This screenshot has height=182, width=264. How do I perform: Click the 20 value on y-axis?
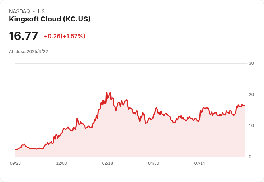[251, 95]
